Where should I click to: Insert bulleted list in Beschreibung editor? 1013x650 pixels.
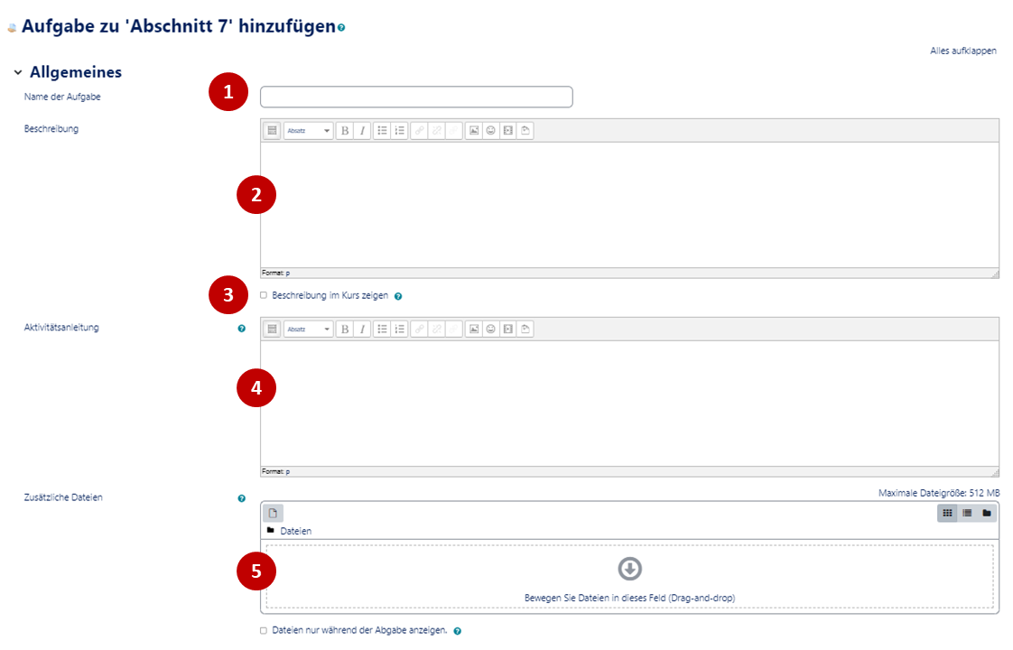coord(382,131)
